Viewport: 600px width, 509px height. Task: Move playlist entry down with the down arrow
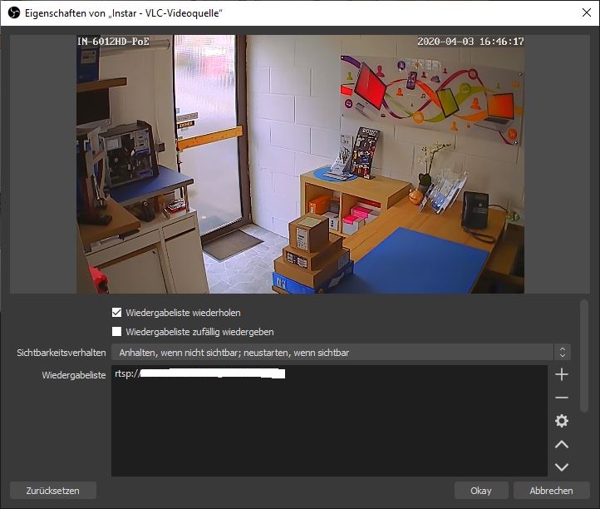tap(562, 467)
